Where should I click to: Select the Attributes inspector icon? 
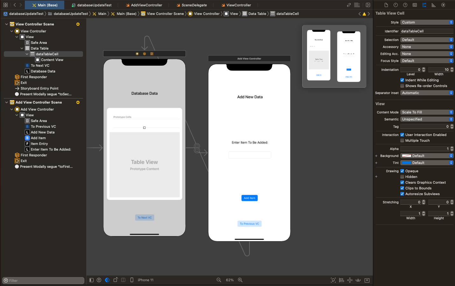pos(424,5)
